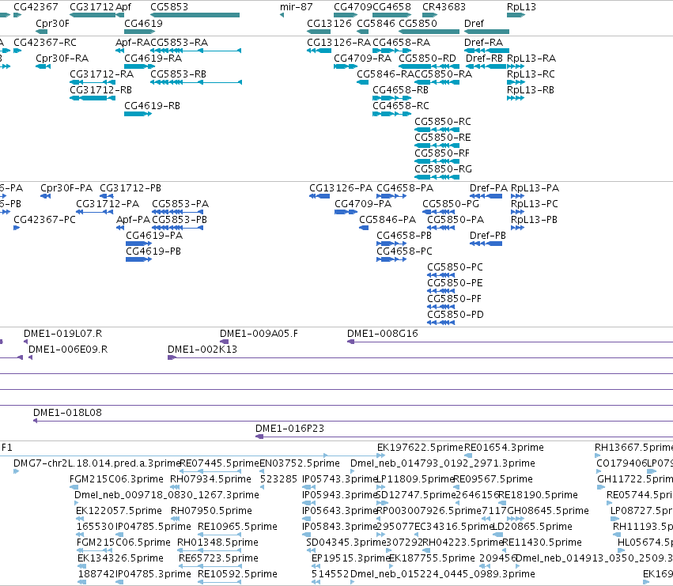The height and width of the screenshot is (586, 673).
Task: Click the CG5846-PA protein label
Action: (388, 220)
